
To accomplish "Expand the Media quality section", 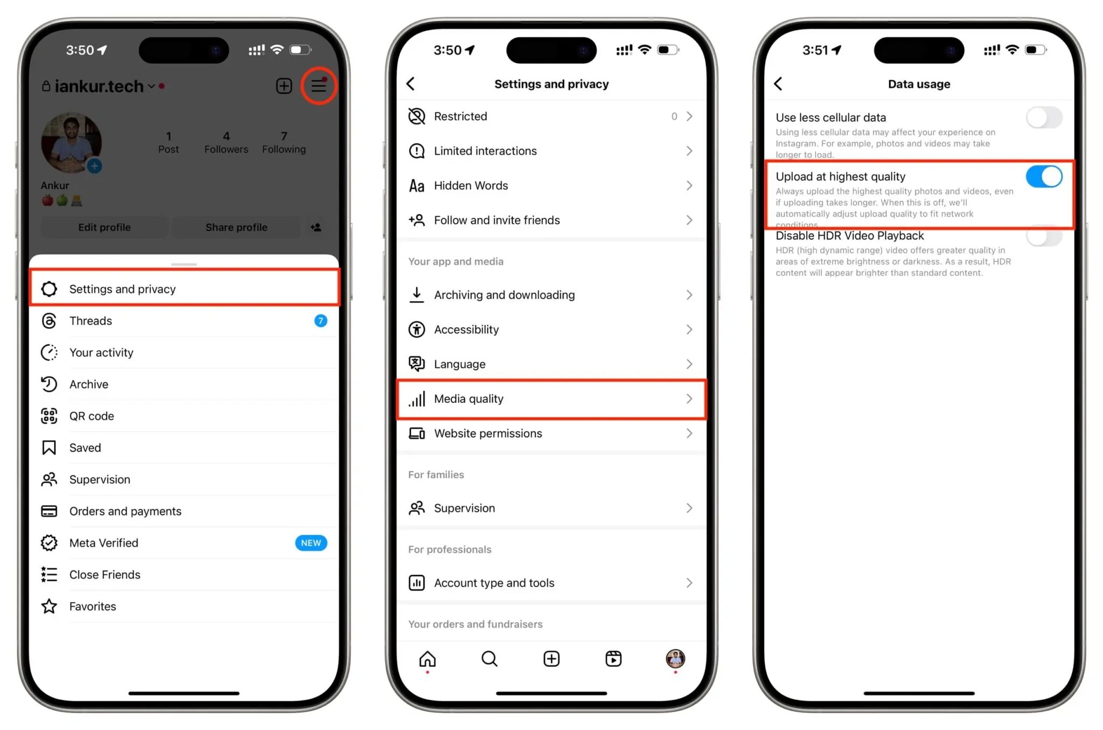I will 551,399.
